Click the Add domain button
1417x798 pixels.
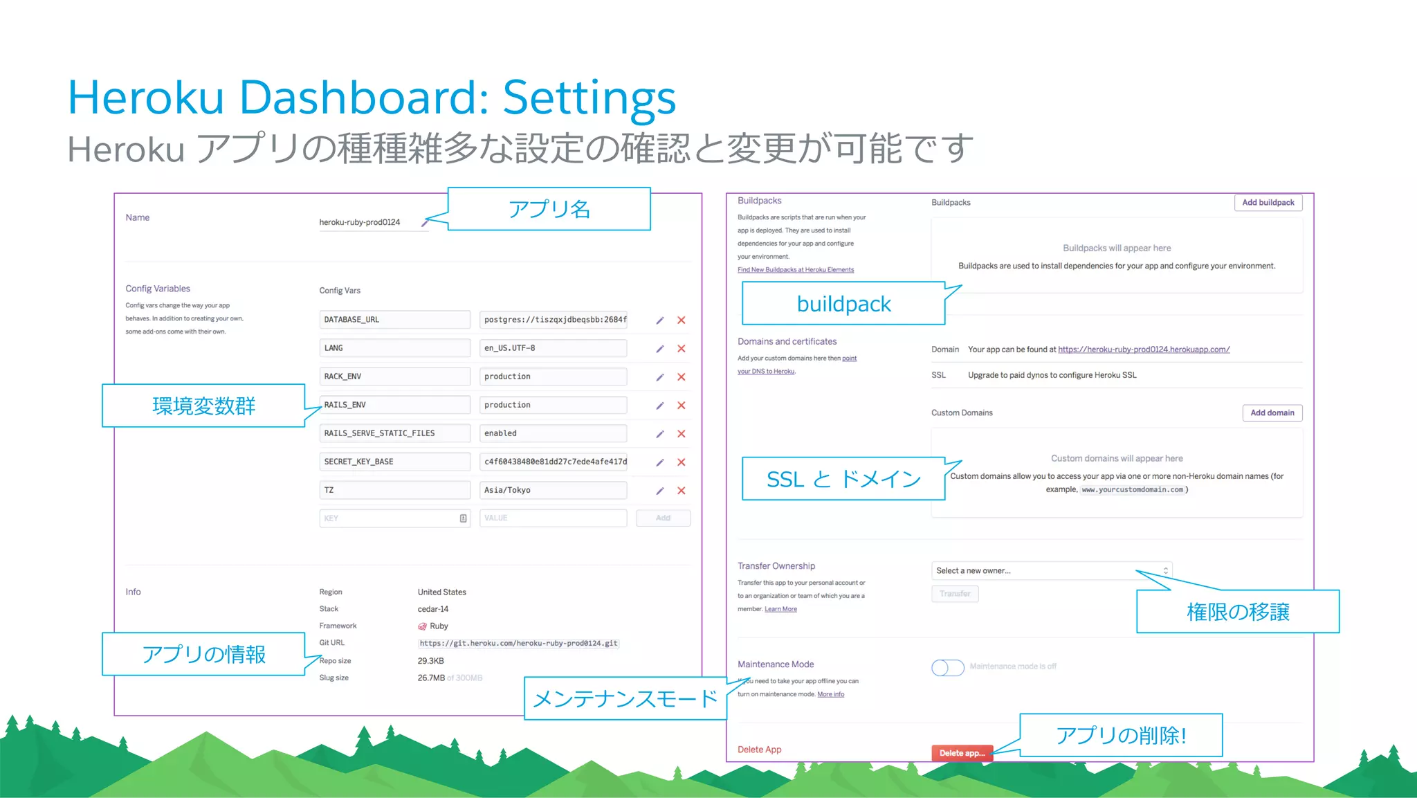pos(1272,413)
